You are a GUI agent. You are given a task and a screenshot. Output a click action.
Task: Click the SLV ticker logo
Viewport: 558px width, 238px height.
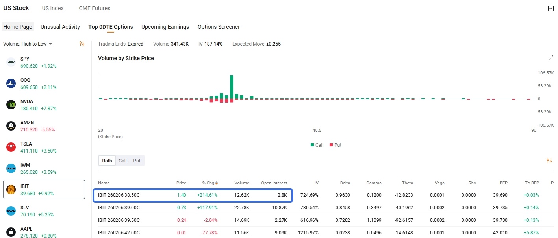click(11, 211)
